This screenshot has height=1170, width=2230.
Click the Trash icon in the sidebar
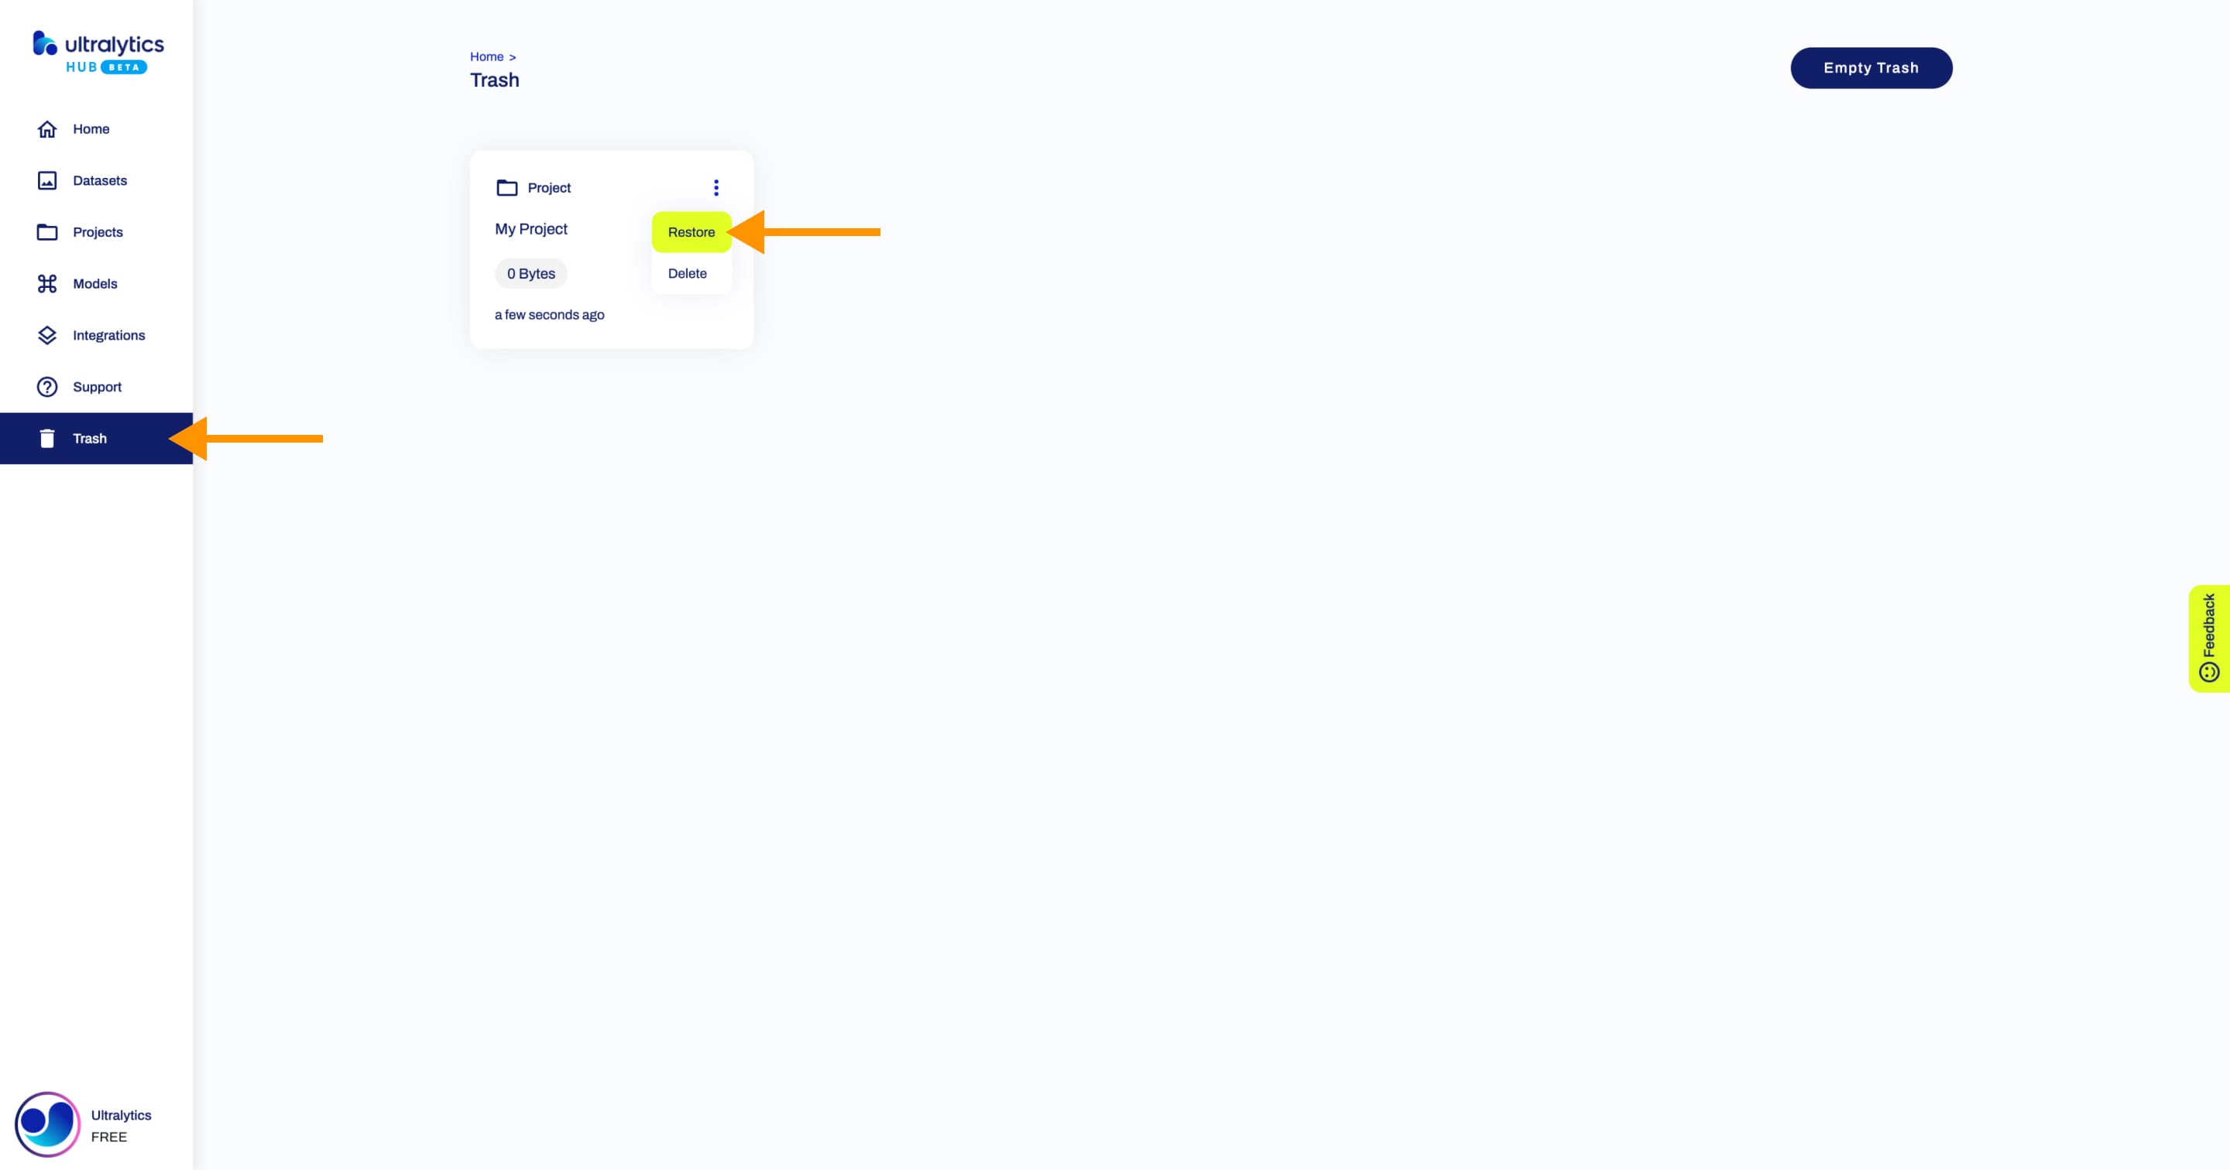click(47, 438)
